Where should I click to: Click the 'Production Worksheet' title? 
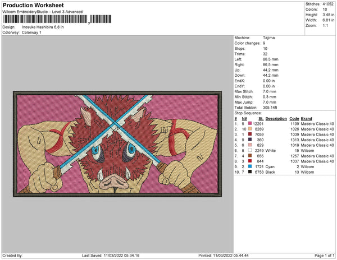click(x=33, y=6)
